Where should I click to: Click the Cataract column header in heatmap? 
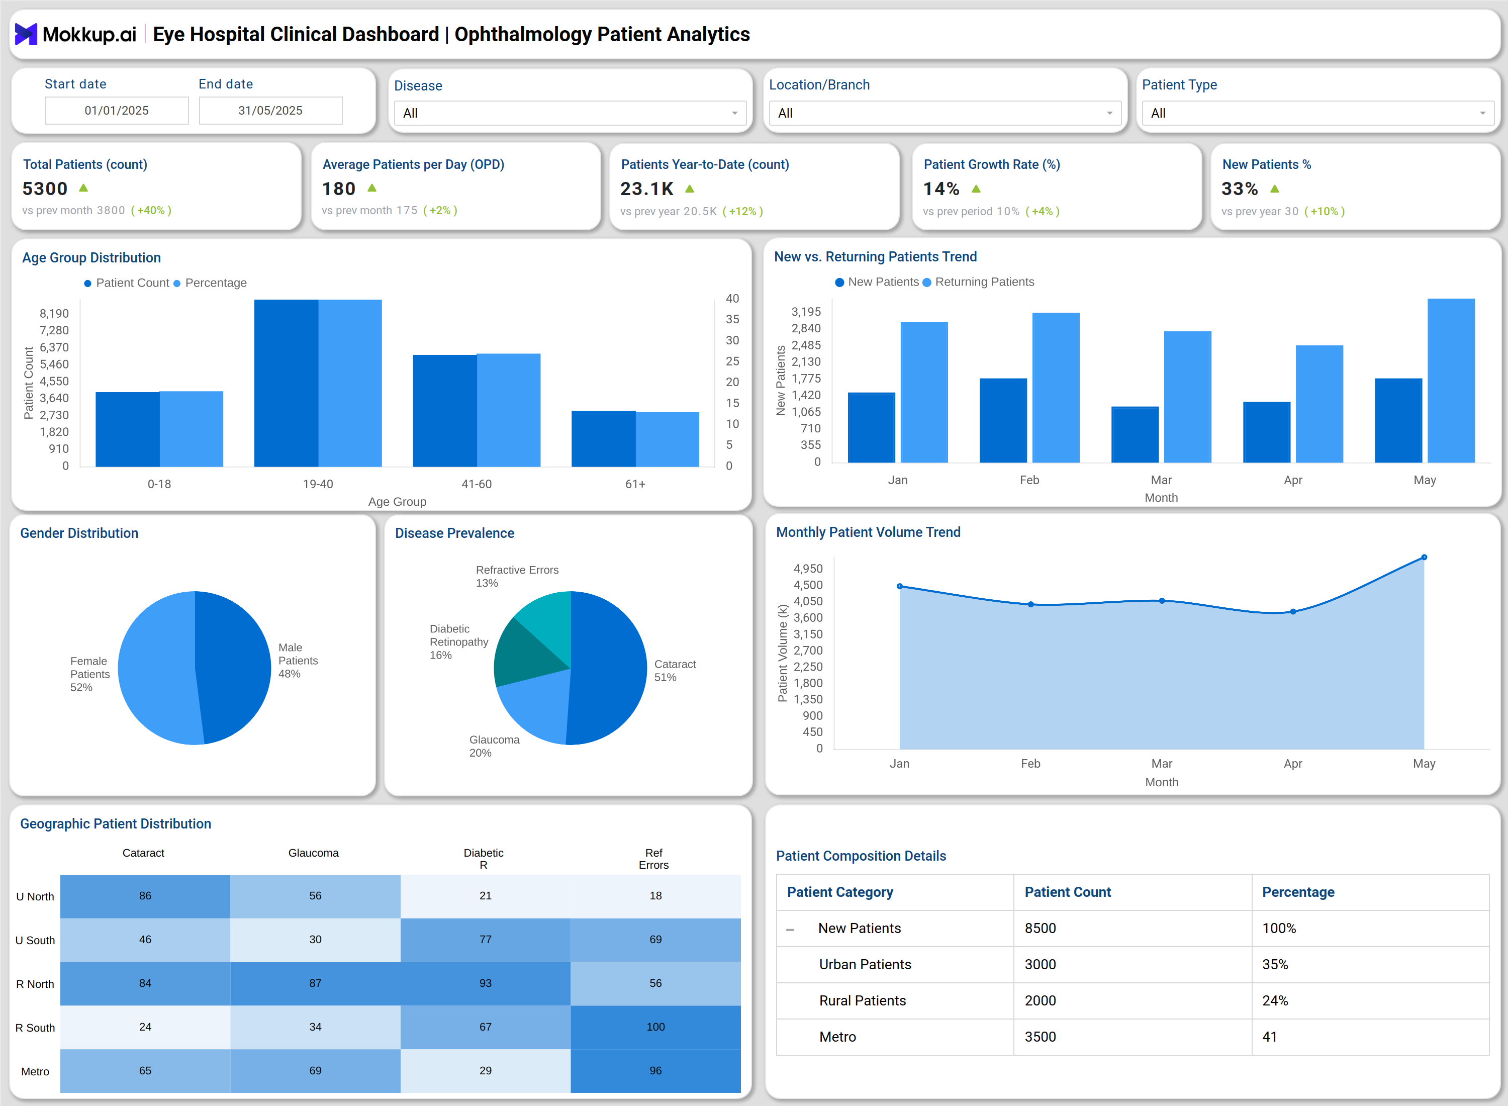pyautogui.click(x=143, y=853)
